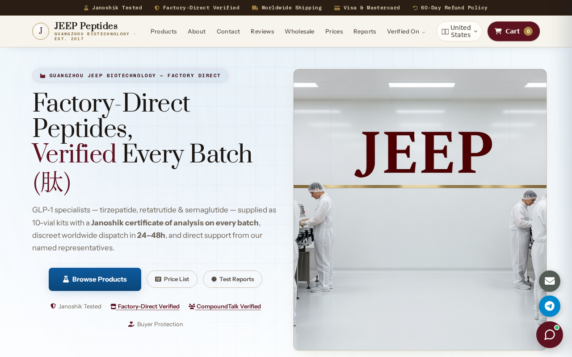Click the people icon beside CompoundTalk Verified
The image size is (572, 357).
pos(192,307)
